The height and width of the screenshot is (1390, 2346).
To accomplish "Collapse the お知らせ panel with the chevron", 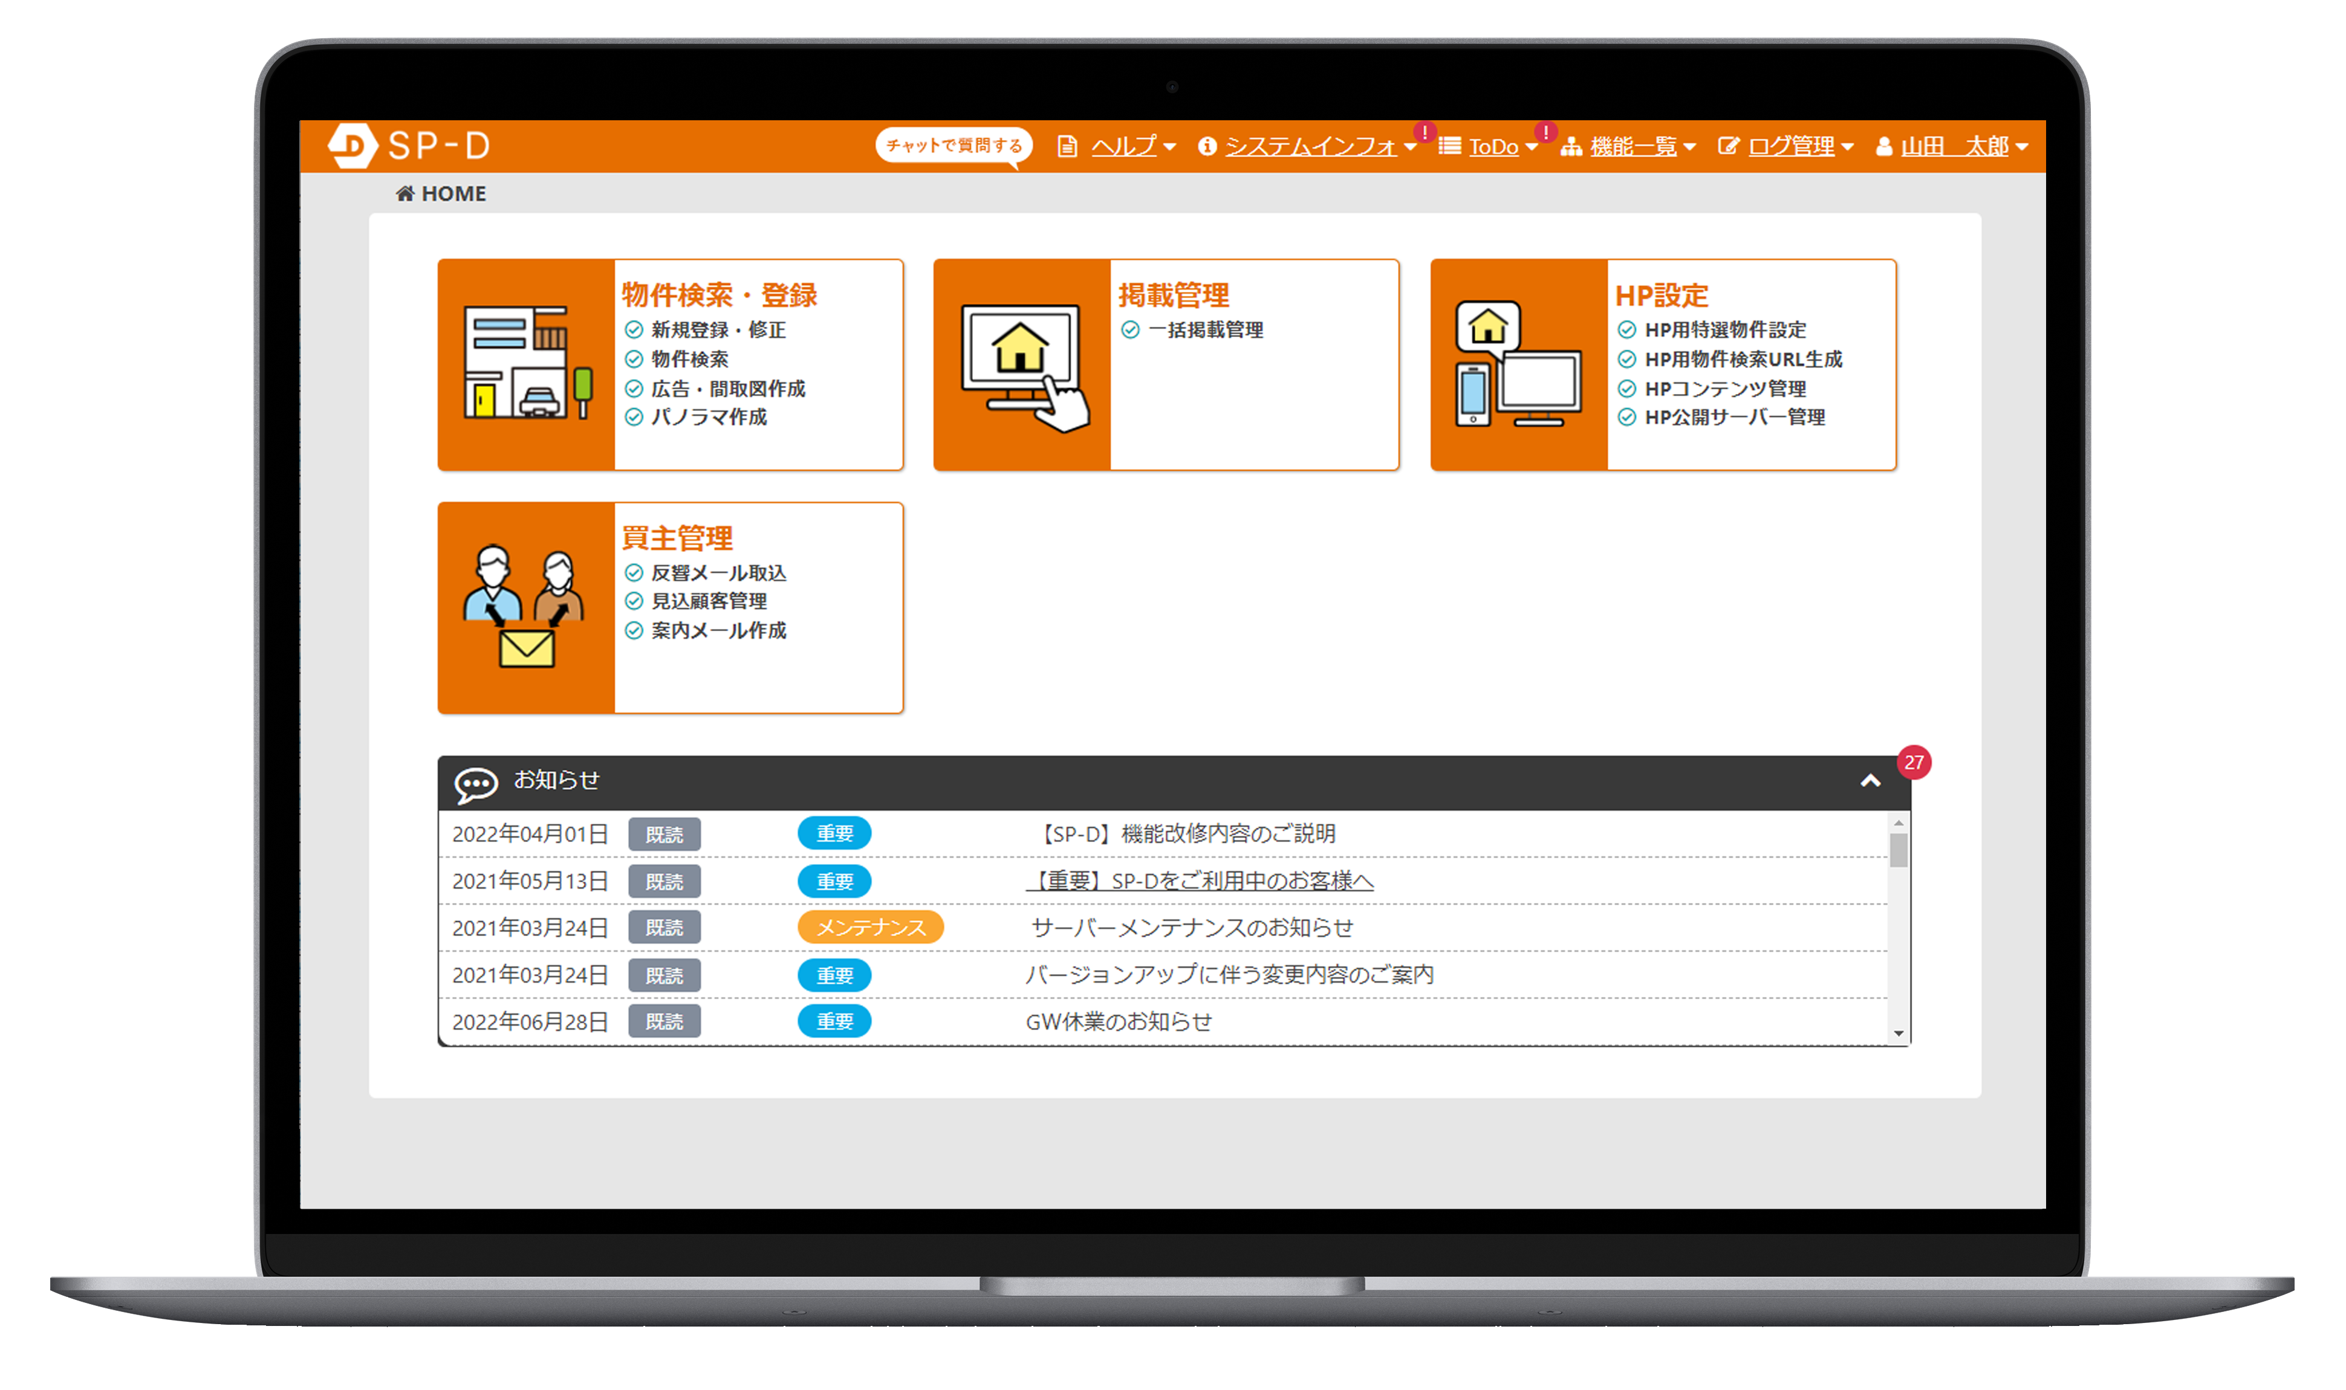I will coord(1870,781).
